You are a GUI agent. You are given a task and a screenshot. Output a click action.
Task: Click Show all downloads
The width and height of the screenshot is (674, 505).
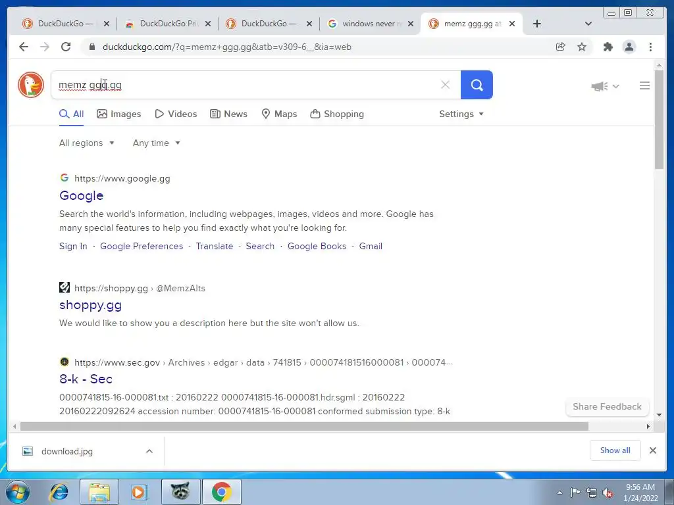pyautogui.click(x=615, y=450)
